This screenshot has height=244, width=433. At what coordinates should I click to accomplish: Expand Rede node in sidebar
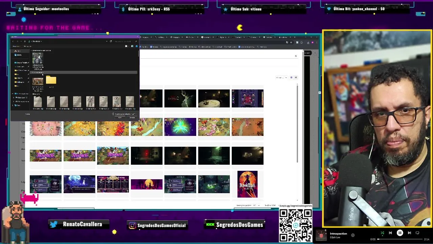click(x=13, y=105)
